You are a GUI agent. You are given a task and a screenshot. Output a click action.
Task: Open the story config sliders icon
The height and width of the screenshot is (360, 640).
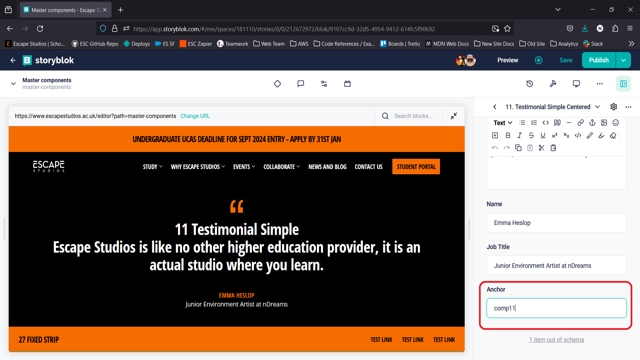[324, 84]
